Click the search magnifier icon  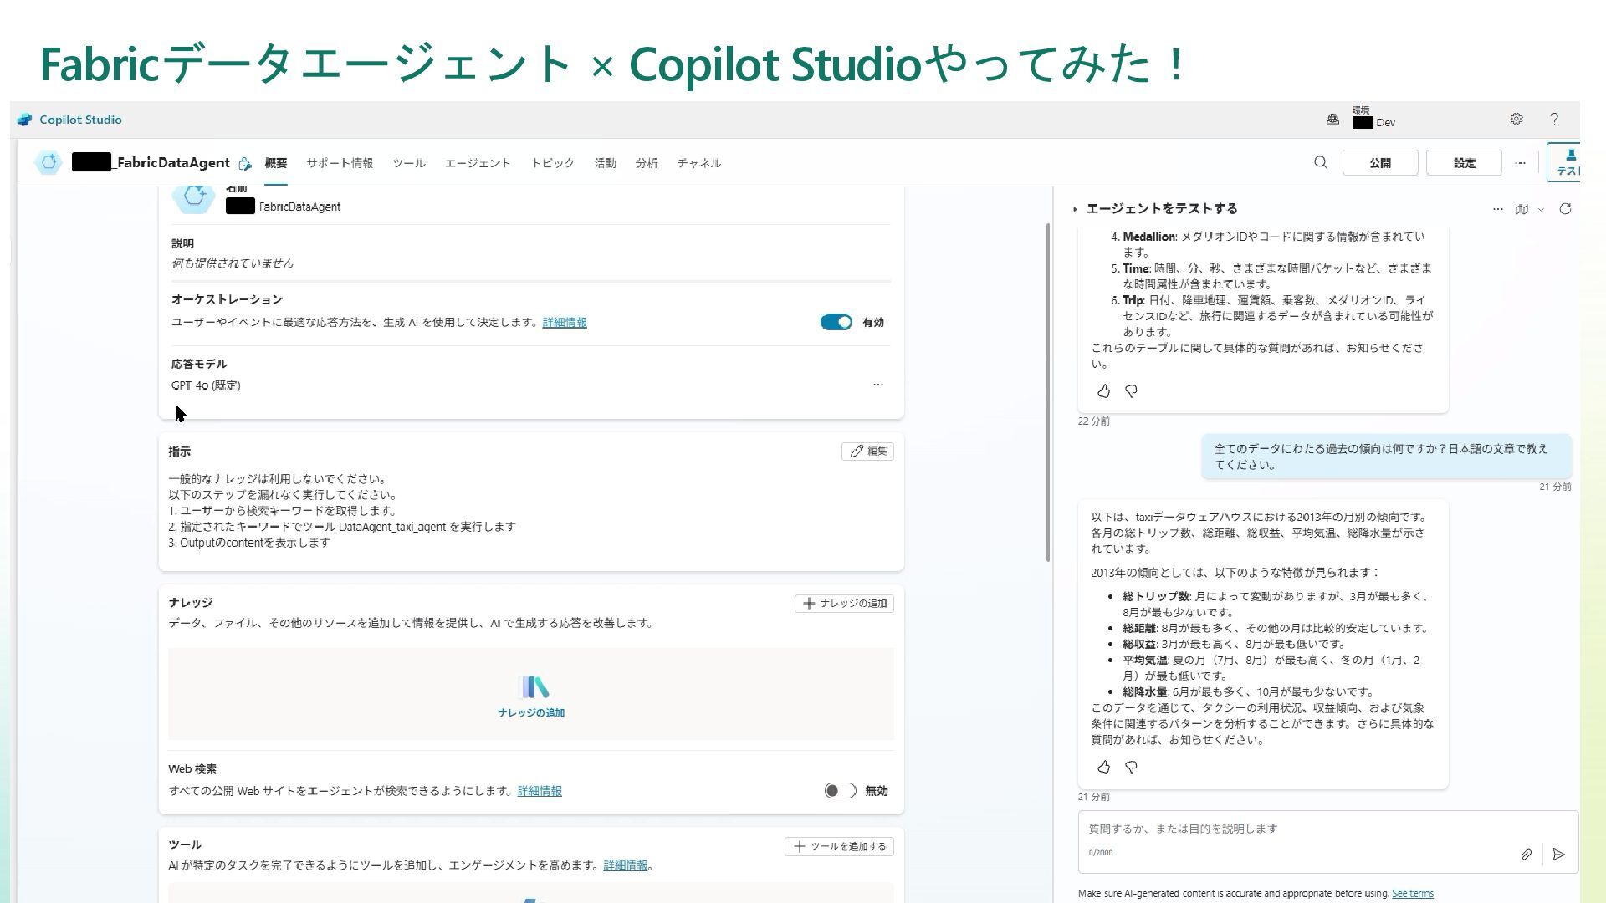coord(1321,162)
